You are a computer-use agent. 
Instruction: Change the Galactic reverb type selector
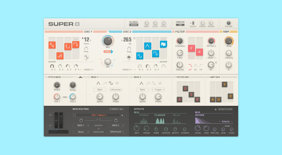click(x=226, y=122)
